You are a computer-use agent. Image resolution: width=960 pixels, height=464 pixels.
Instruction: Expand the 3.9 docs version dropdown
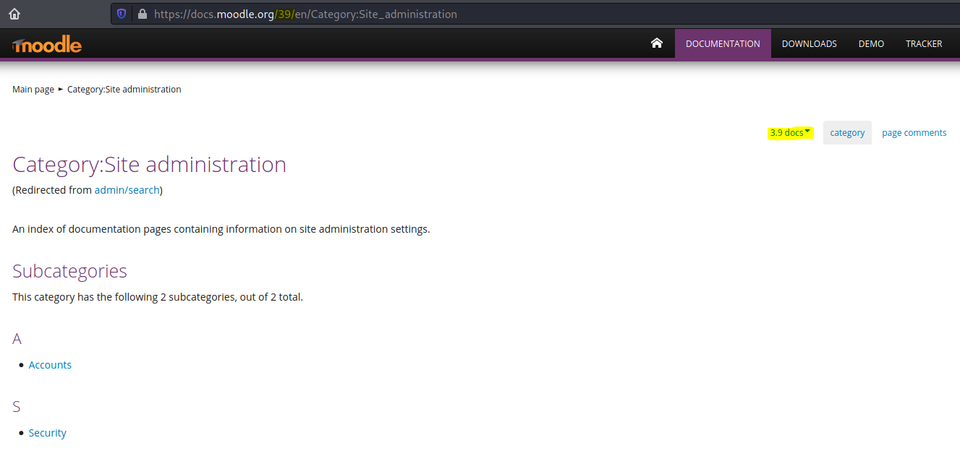pyautogui.click(x=790, y=133)
